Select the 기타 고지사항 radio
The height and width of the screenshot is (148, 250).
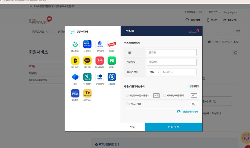(x=127, y=104)
